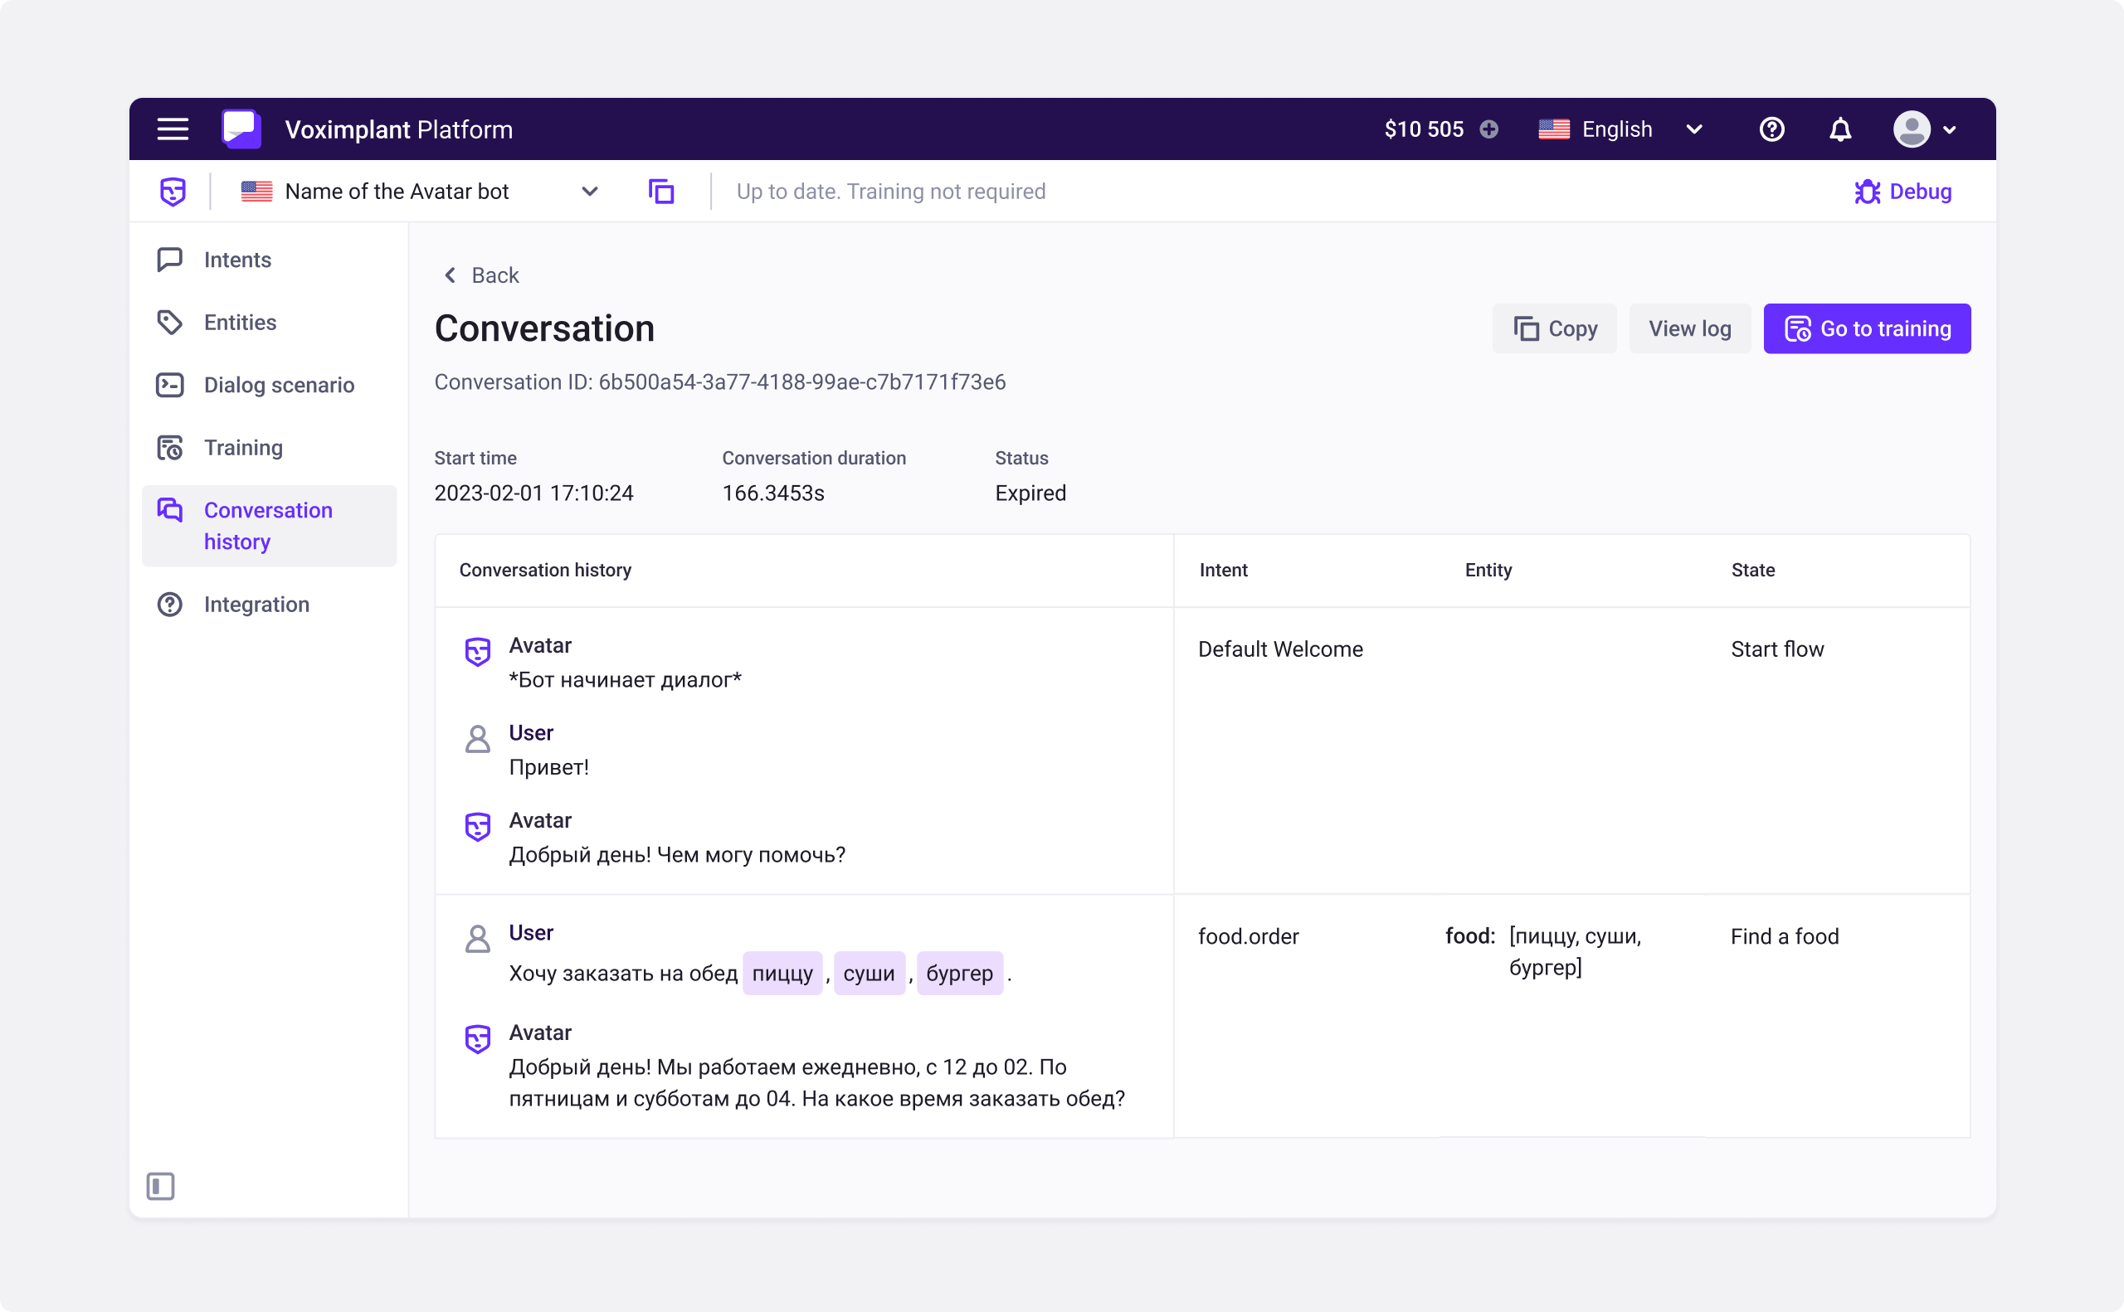Viewport: 2124px width, 1312px height.
Task: Open notifications bell icon
Action: coord(1839,129)
